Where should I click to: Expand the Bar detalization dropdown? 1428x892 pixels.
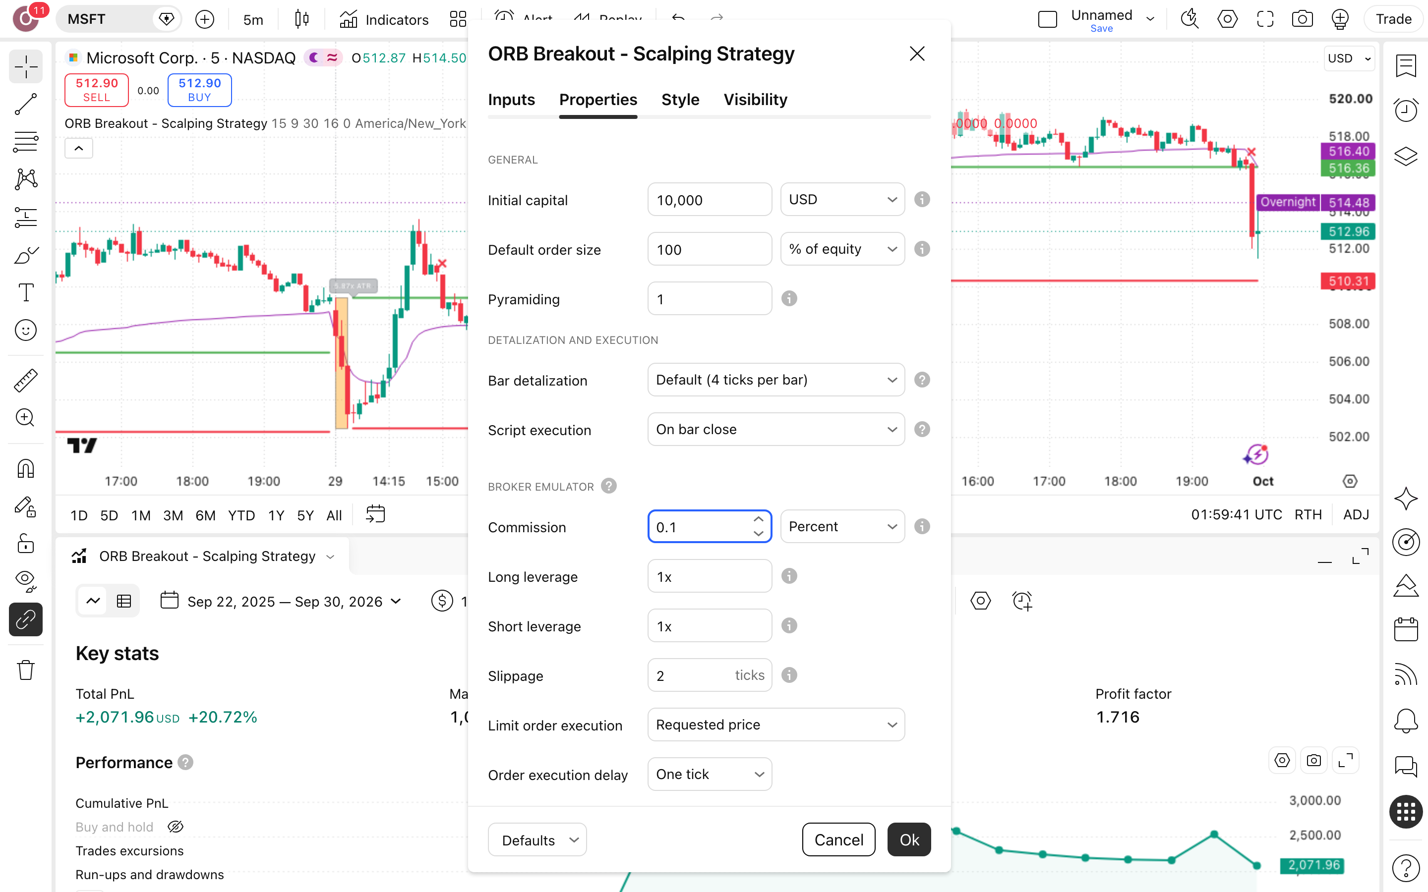coord(776,380)
